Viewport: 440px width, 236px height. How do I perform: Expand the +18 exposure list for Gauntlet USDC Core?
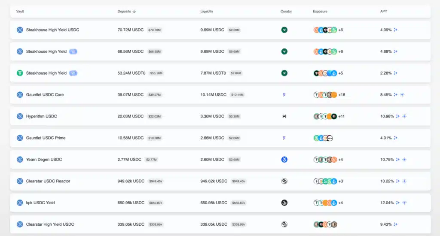click(x=342, y=95)
